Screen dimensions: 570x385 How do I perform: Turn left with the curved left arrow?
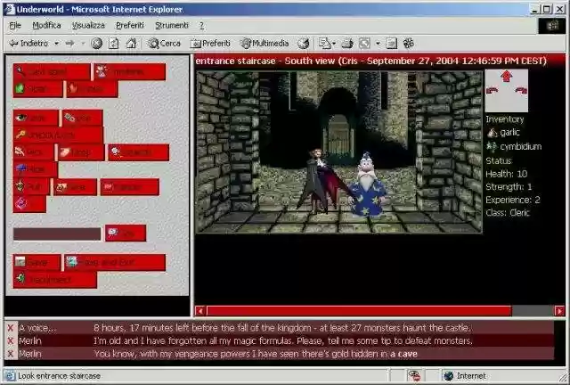[x=492, y=90]
